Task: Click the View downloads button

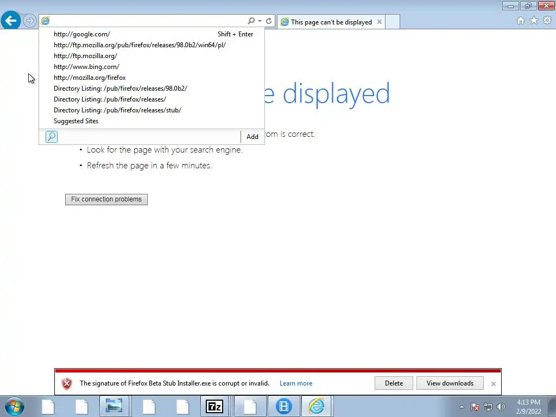Action: pyautogui.click(x=450, y=383)
